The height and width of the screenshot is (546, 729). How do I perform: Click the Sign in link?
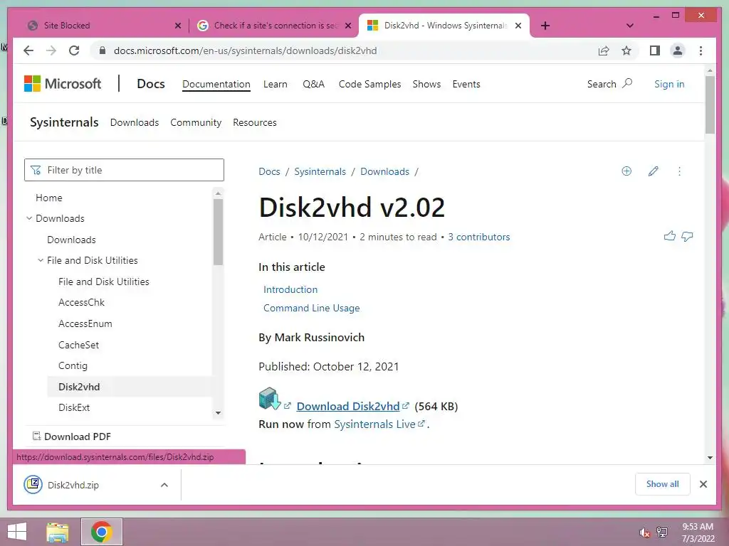pyautogui.click(x=669, y=84)
